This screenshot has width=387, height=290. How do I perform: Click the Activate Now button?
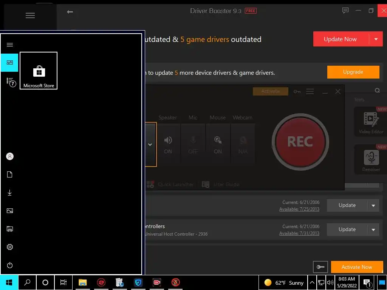point(357,267)
